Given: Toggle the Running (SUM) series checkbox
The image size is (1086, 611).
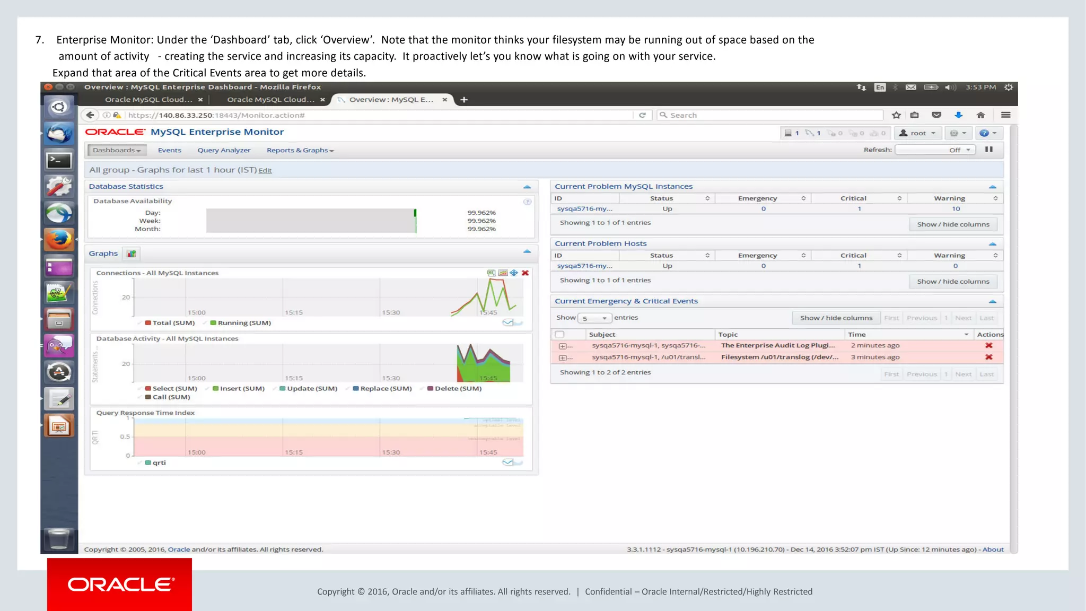Looking at the screenshot, I should click(206, 323).
